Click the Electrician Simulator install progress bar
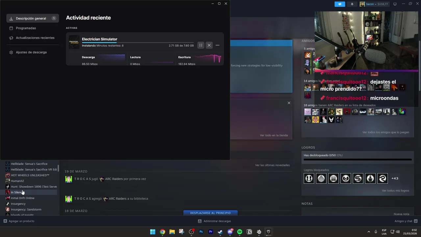 tap(138, 42)
